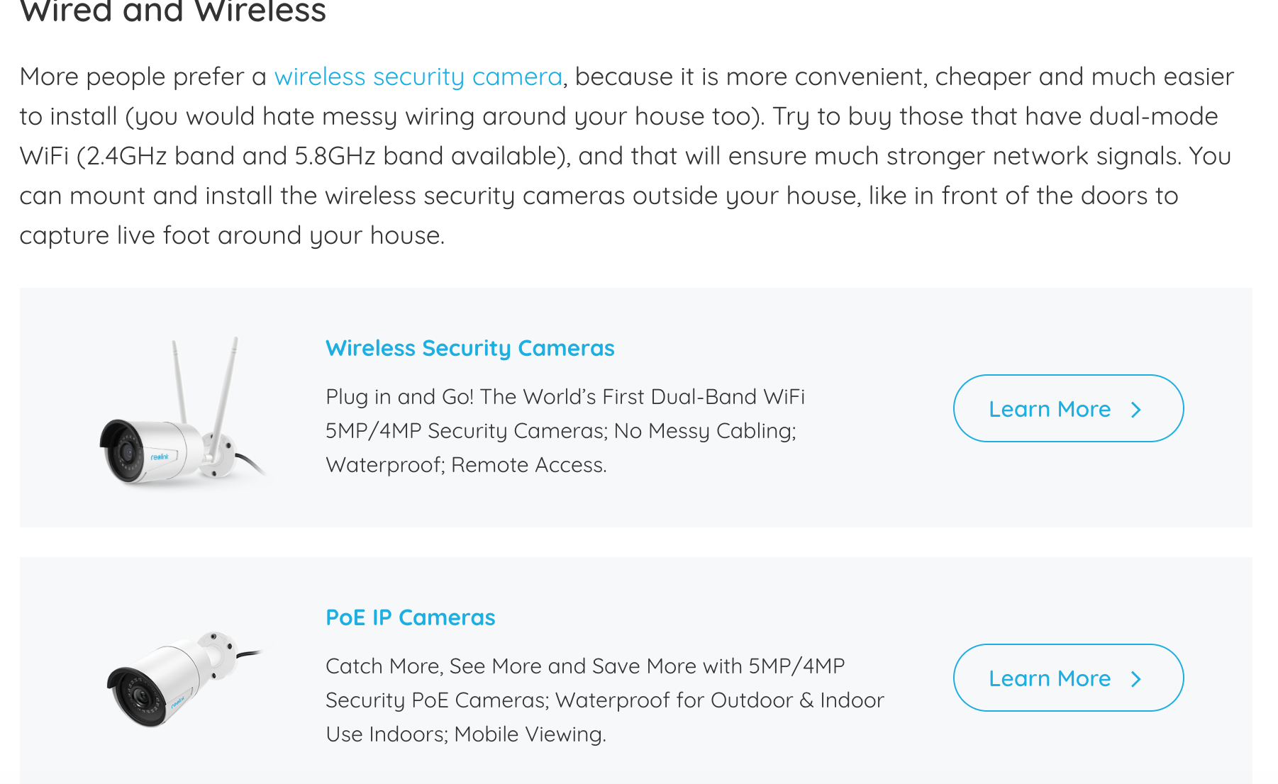Select the PoE camera product image
This screenshot has height=784, width=1278.
[x=184, y=678]
